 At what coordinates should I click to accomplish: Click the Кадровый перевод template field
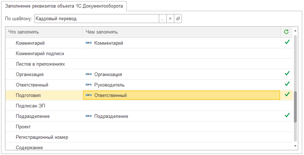pyautogui.click(x=96, y=19)
